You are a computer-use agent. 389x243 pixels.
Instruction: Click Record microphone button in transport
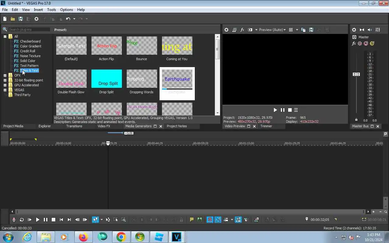(x=14, y=220)
